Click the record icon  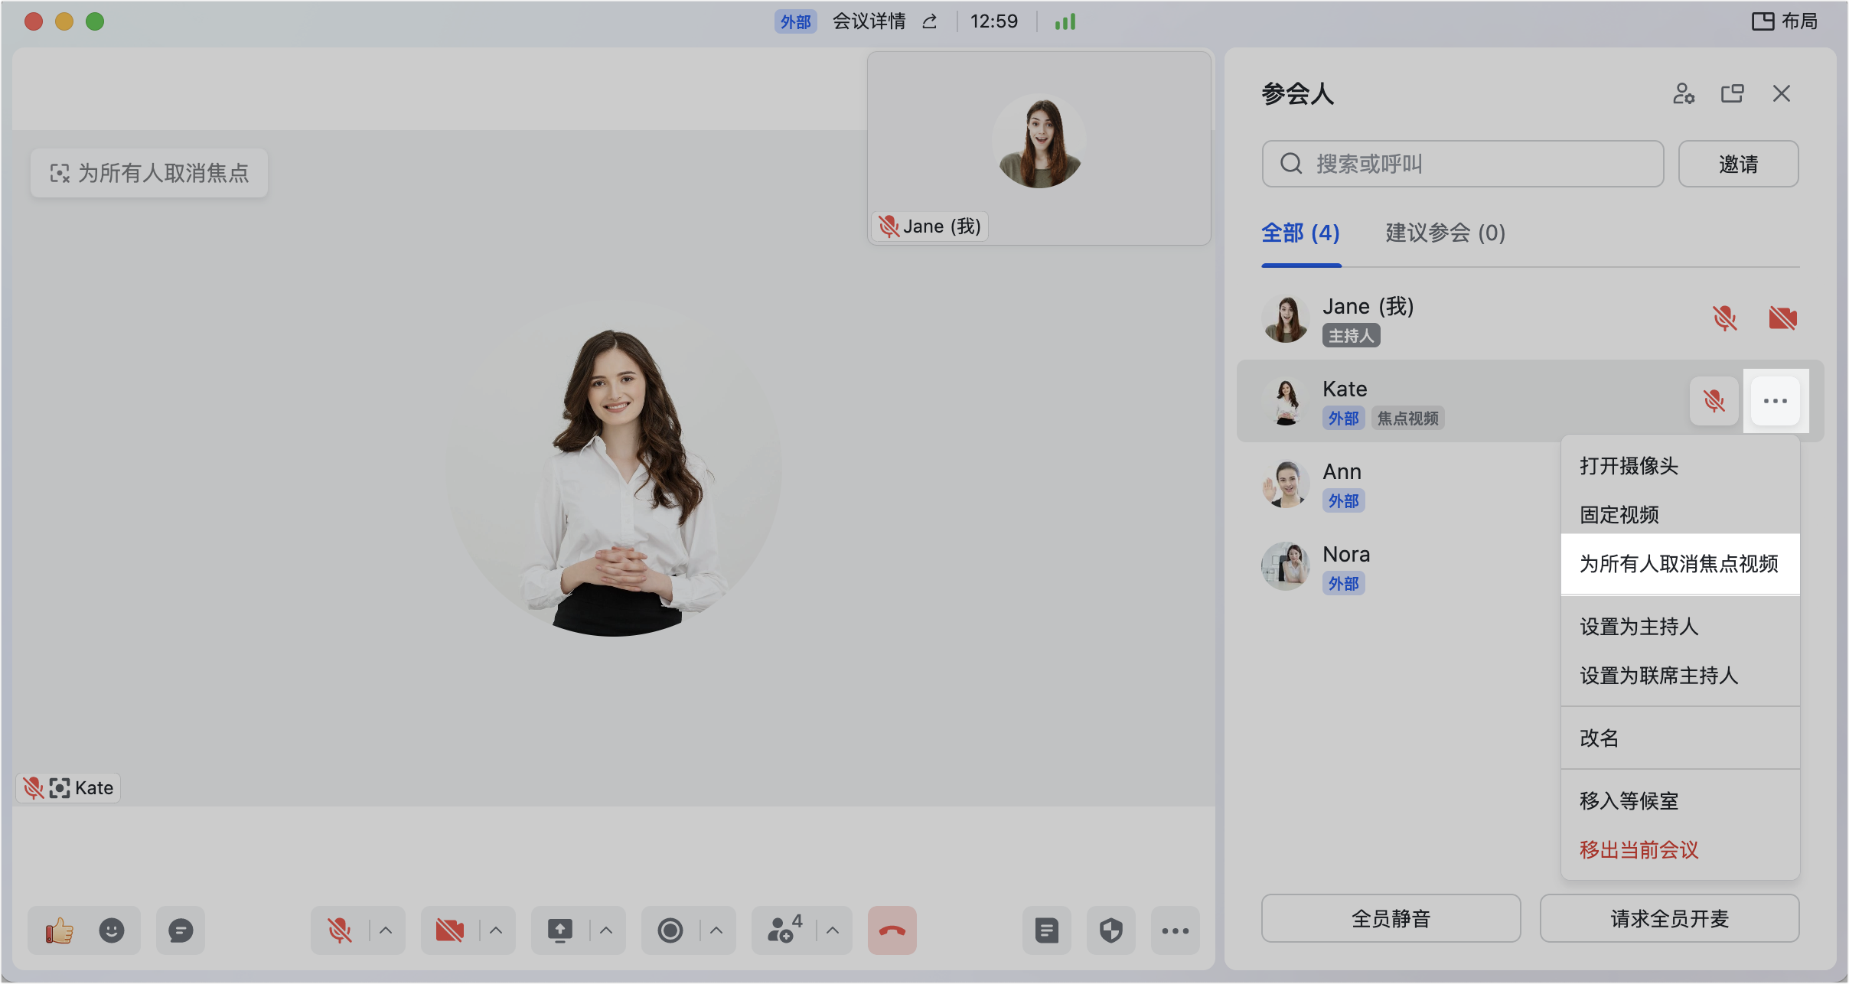click(670, 930)
